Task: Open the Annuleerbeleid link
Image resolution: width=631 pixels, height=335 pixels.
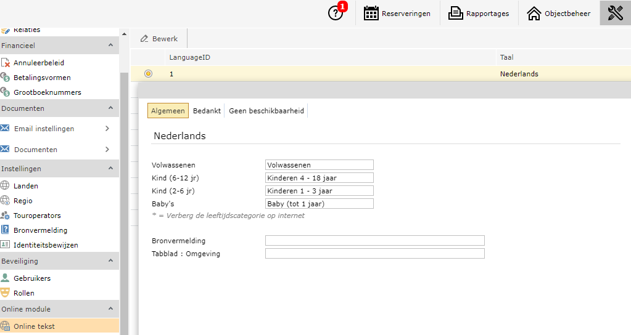Action: click(x=39, y=63)
